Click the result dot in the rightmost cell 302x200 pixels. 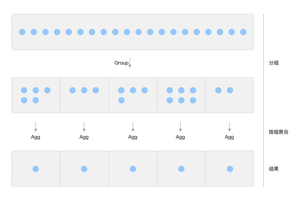(230, 169)
